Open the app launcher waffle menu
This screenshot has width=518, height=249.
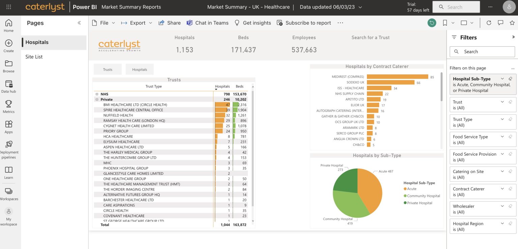(x=8, y=7)
